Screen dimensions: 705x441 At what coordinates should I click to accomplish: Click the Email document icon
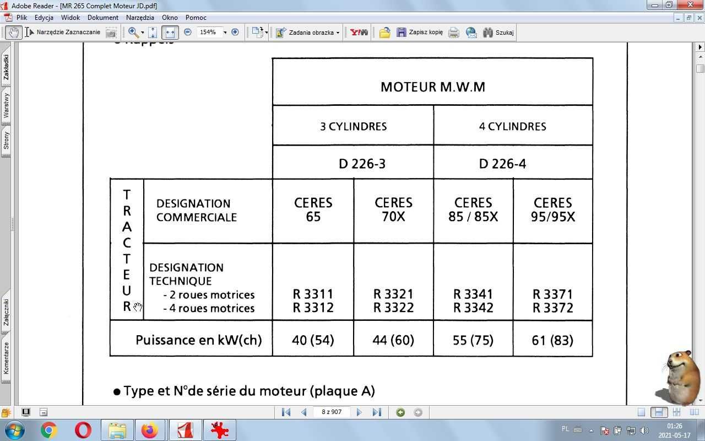[471, 32]
